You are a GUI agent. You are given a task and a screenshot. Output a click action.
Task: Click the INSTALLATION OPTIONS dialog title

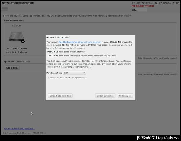point(58,38)
